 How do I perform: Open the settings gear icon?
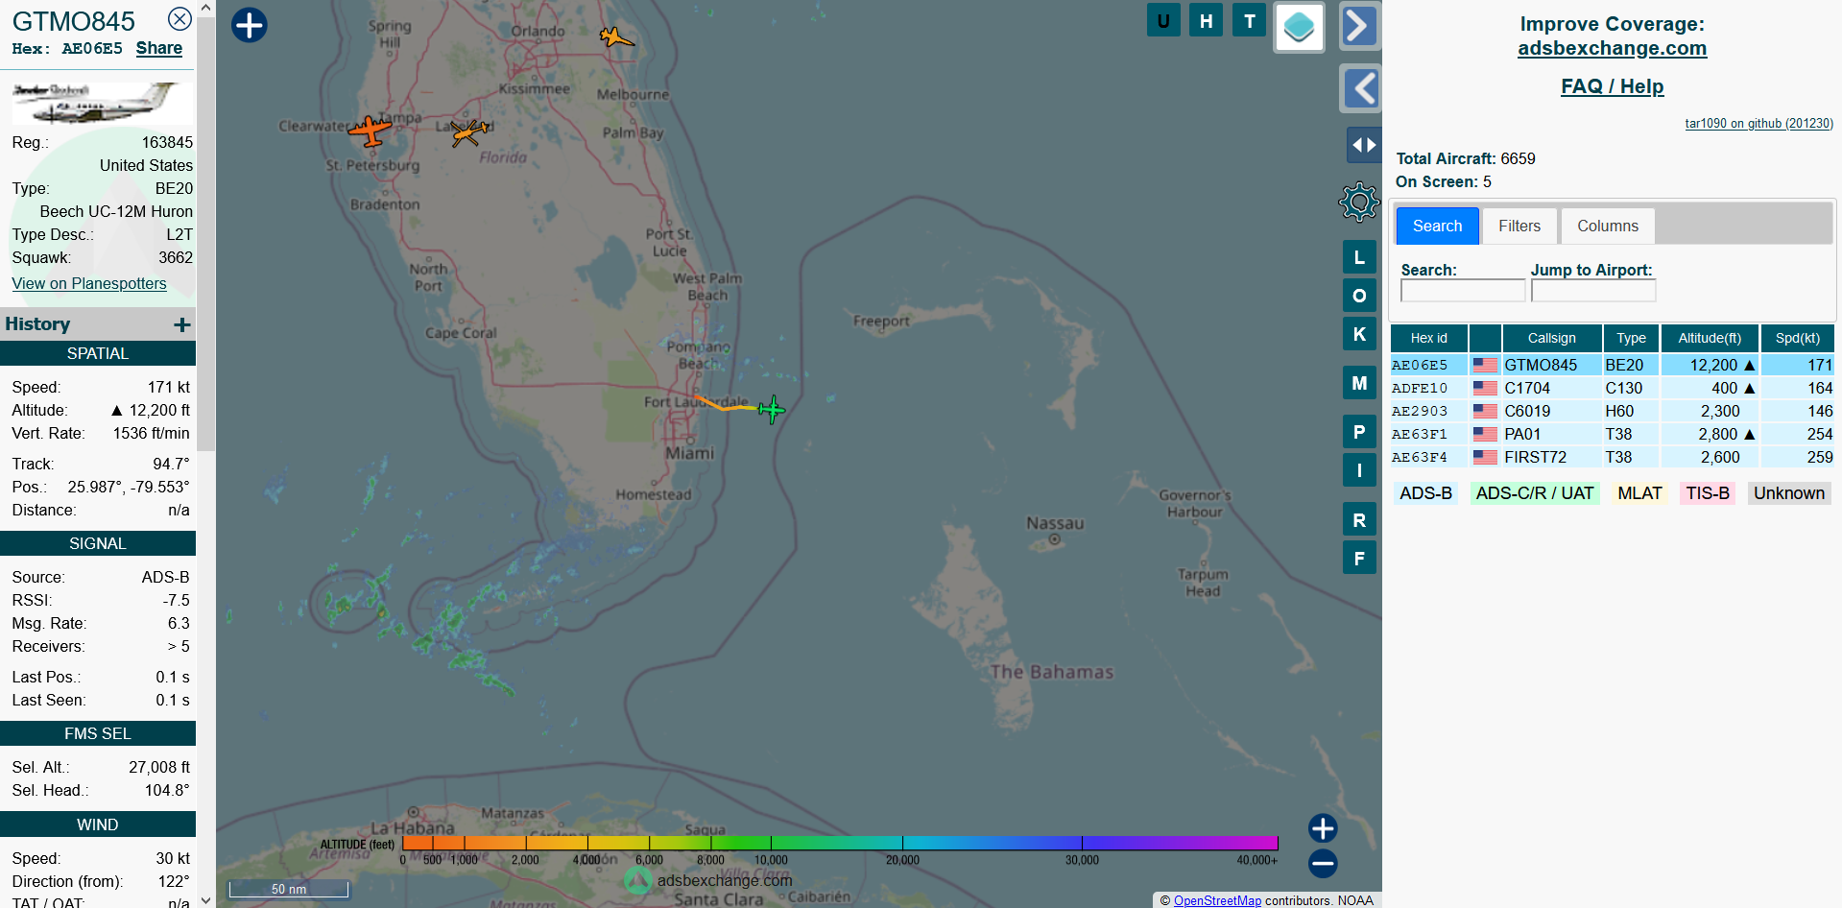[1358, 203]
